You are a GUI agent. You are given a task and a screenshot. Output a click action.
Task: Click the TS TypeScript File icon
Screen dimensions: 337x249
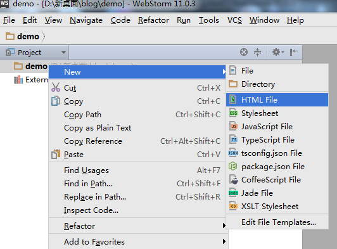[233, 139]
